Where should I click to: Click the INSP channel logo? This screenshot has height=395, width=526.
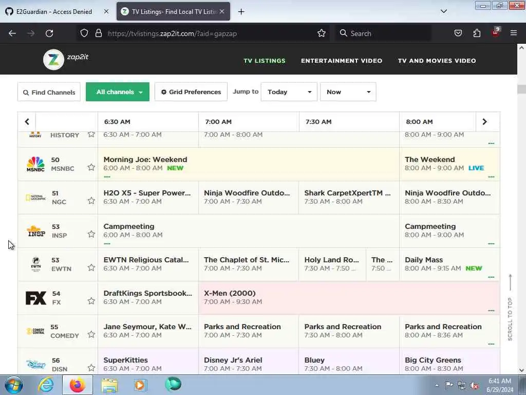point(36,231)
